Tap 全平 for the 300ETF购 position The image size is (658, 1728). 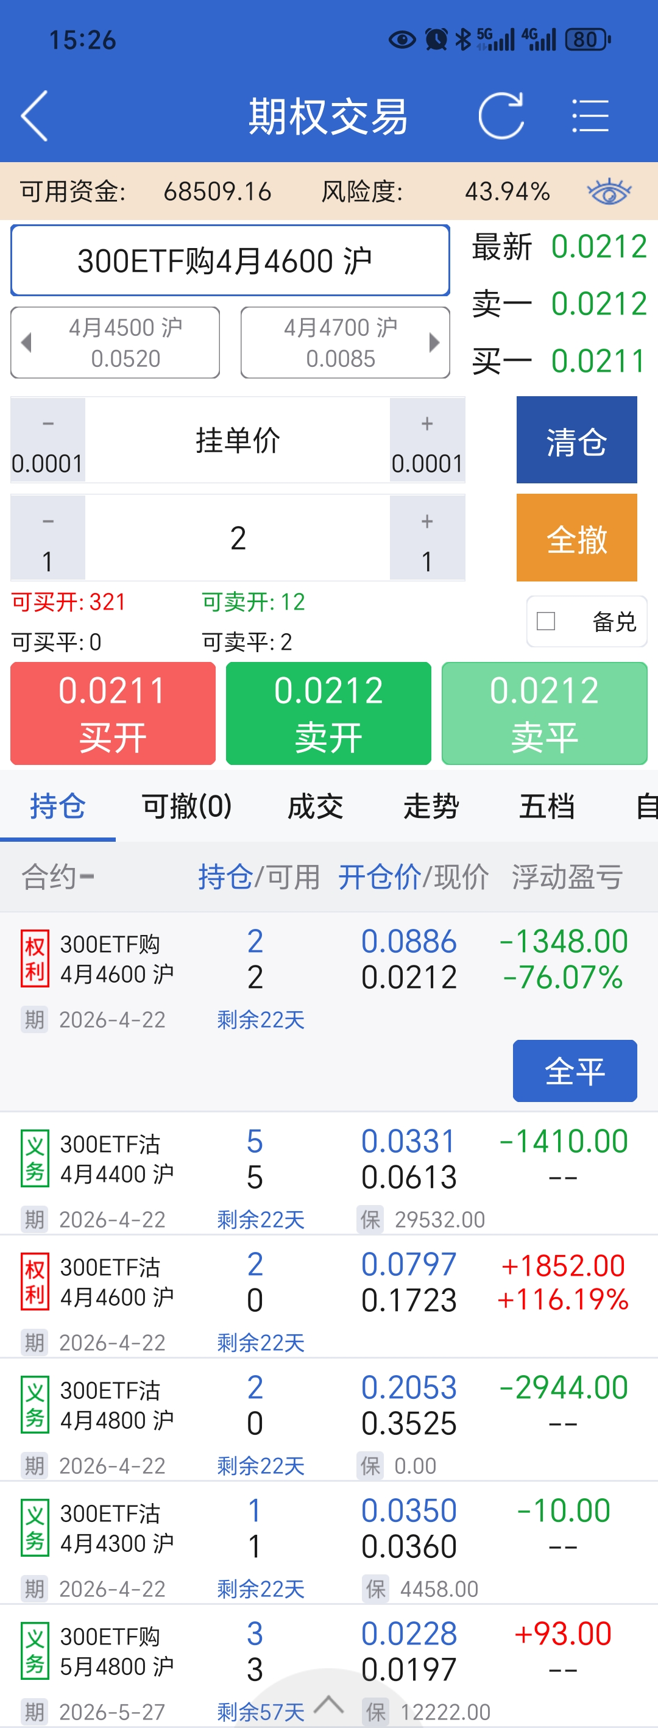pyautogui.click(x=575, y=1072)
